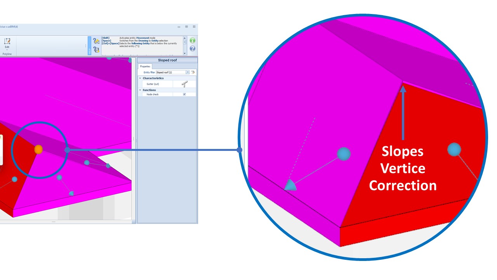Screen dimensions: 497x280
Task: Minimize the application window
Action: tap(179, 27)
